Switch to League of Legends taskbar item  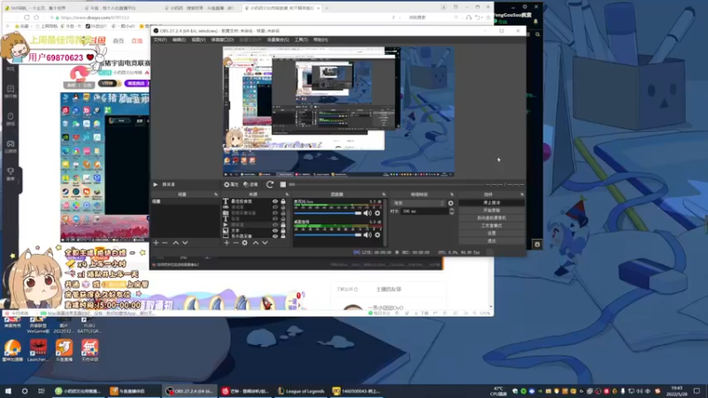click(x=301, y=391)
